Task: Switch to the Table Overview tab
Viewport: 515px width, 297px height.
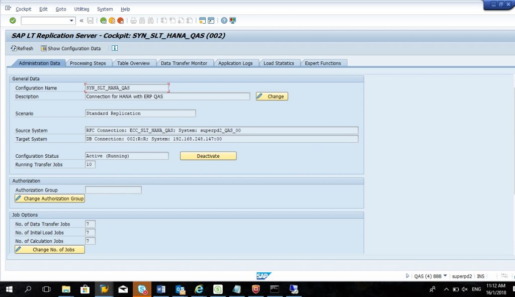Action: [x=133, y=63]
